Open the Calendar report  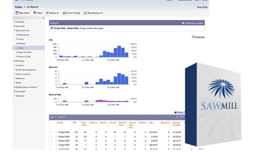20,22
